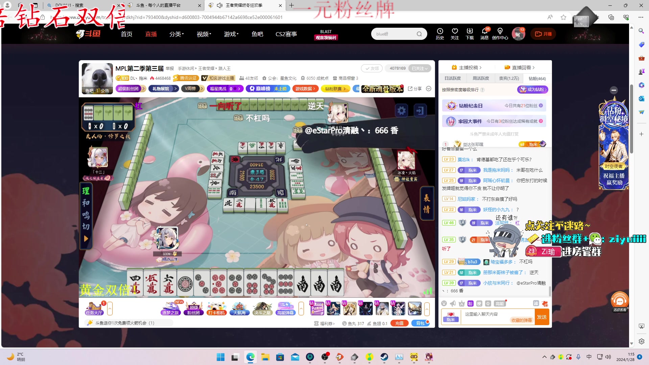Click the 梗 meme icon in chat toolbar
The image size is (649, 365).
(479, 303)
